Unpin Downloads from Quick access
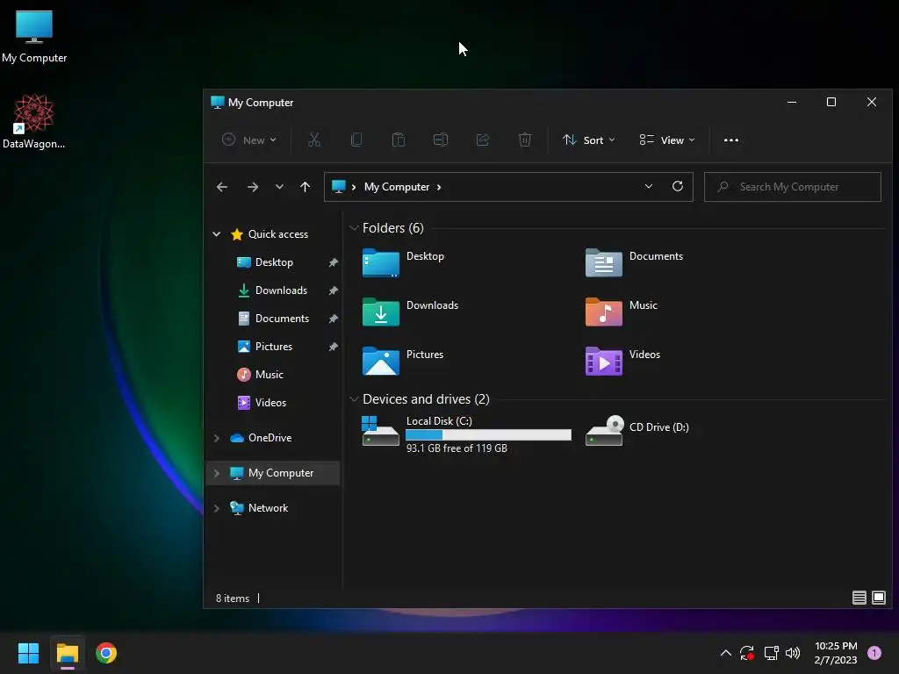 click(x=333, y=290)
